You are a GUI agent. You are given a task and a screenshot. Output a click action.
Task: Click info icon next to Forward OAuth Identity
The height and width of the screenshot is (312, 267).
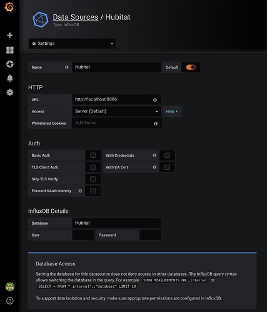coord(80,191)
